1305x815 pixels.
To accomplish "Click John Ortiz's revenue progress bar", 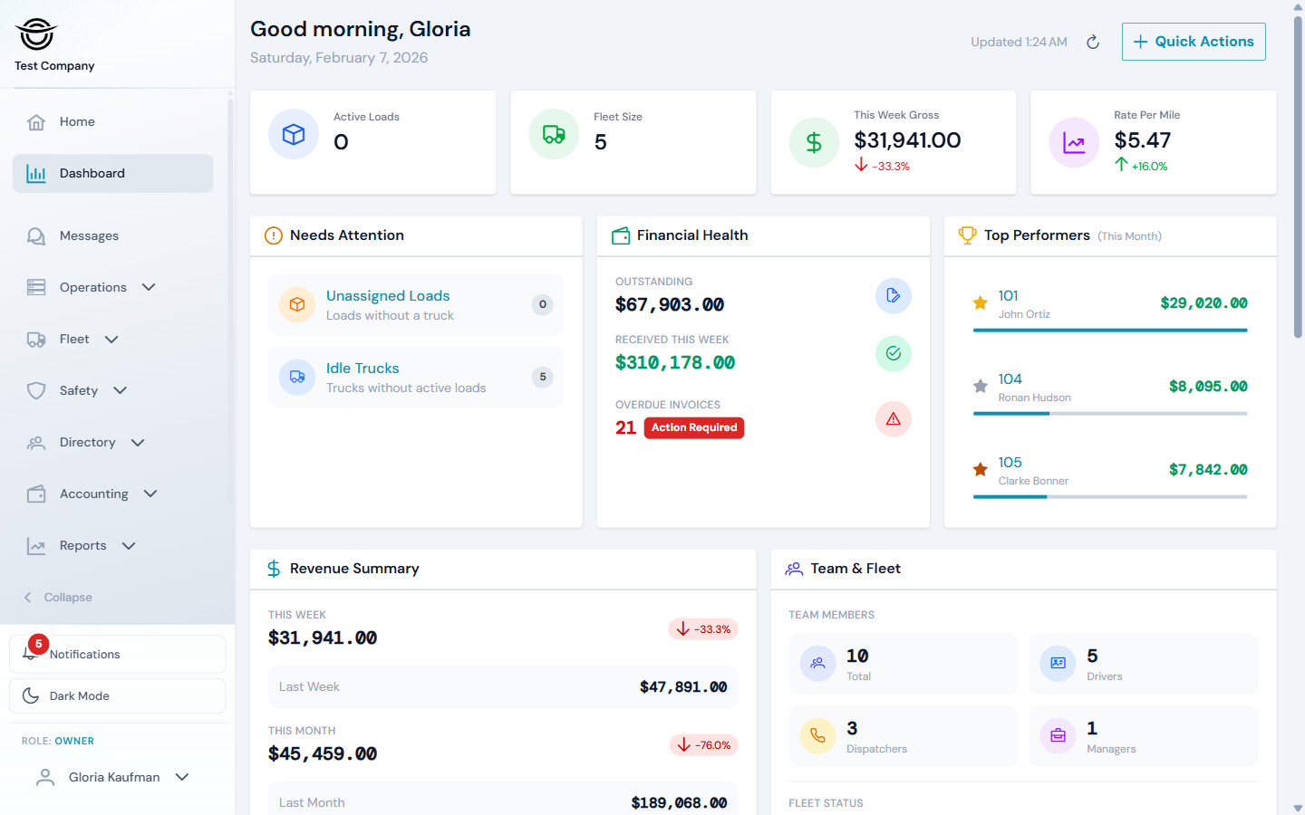I will pos(1110,331).
